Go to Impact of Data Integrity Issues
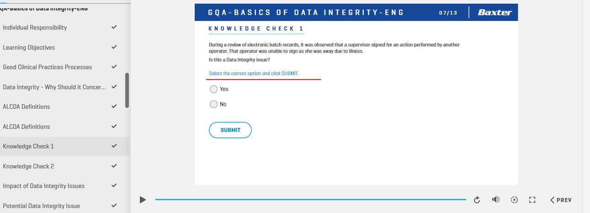This screenshot has width=590, height=213. (44, 186)
